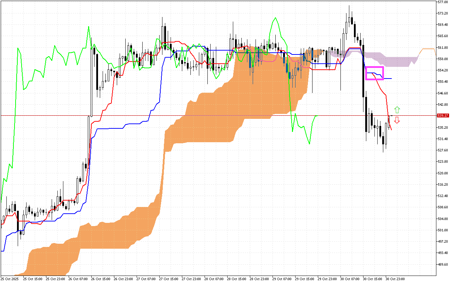Click the 577.00 price scale label

(443, 2)
